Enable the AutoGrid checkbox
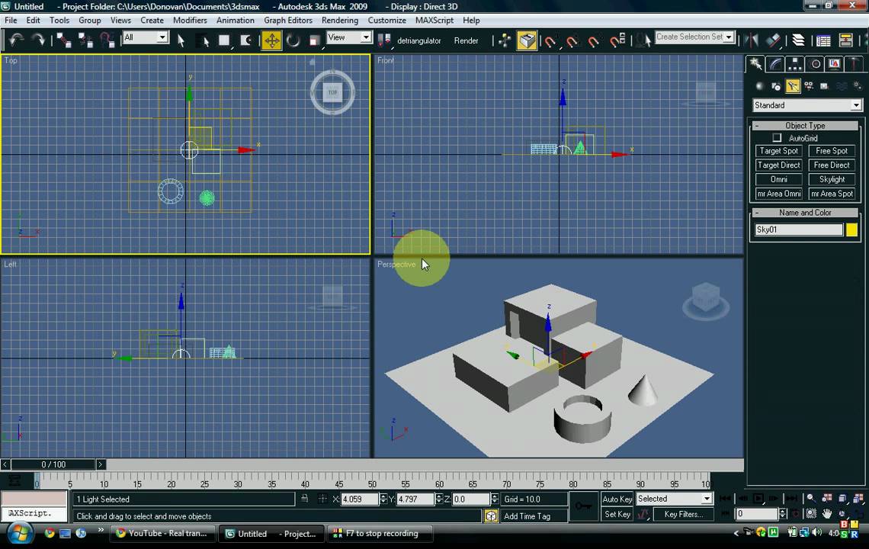The height and width of the screenshot is (549, 869). (x=777, y=137)
